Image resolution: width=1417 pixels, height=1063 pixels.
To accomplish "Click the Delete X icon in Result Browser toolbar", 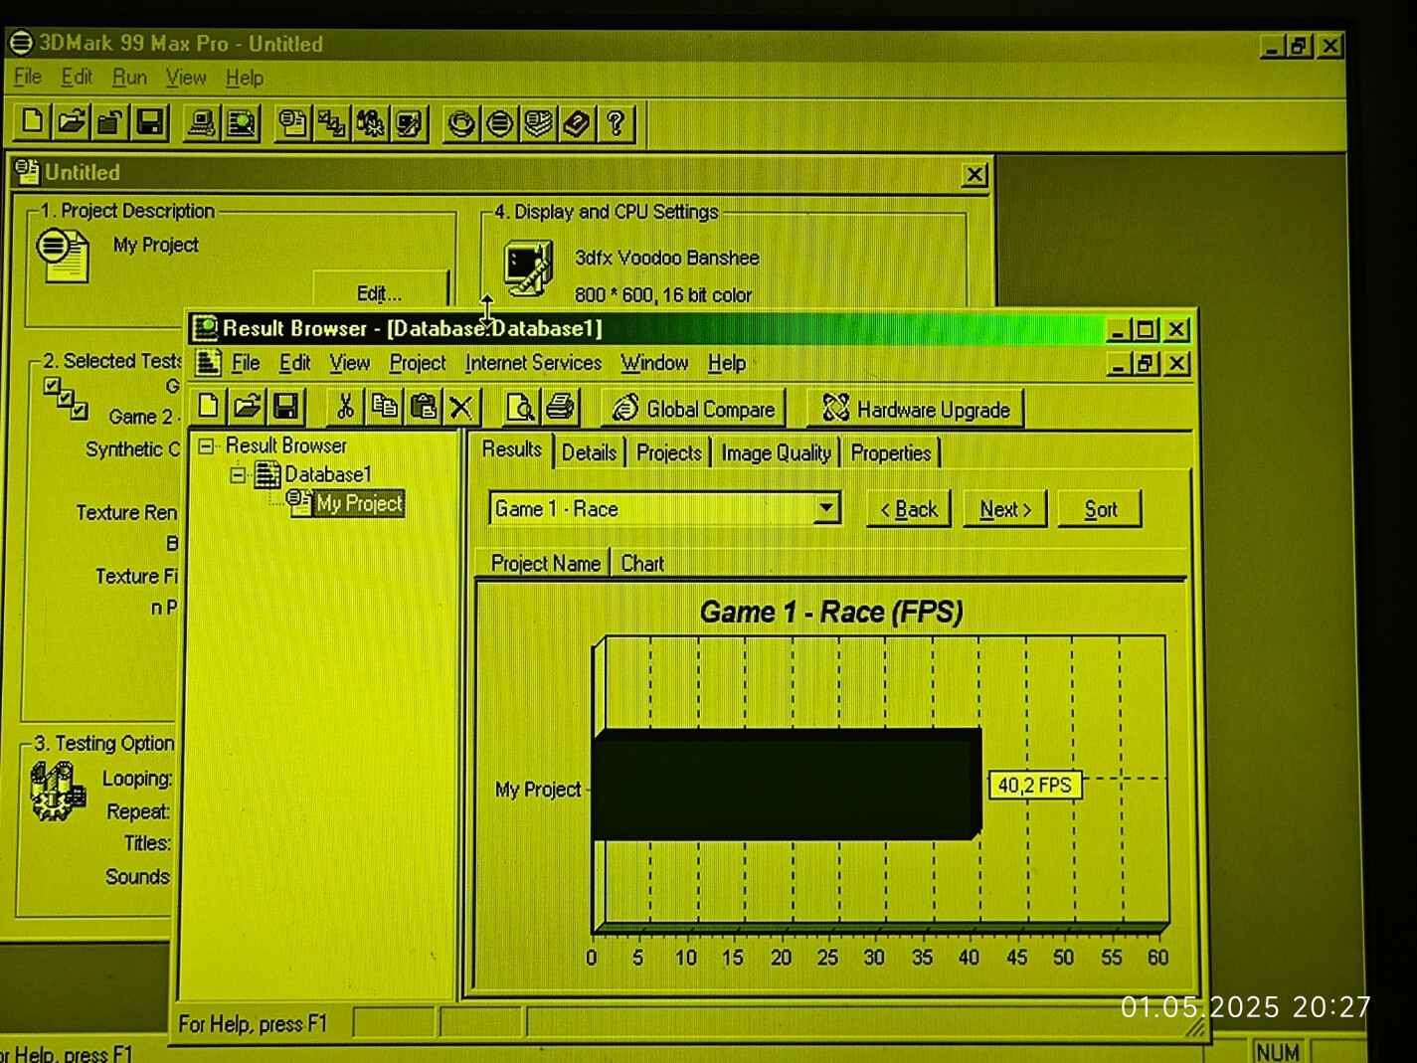I will (460, 407).
